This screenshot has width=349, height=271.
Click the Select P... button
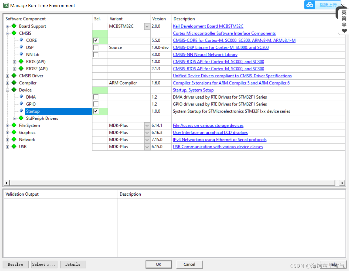[44, 264]
